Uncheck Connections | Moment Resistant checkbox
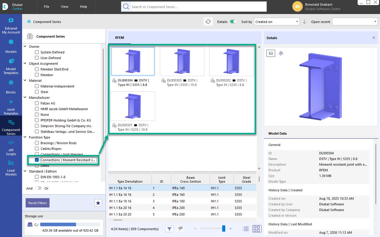The width and height of the screenshot is (380, 237). [x=37, y=160]
